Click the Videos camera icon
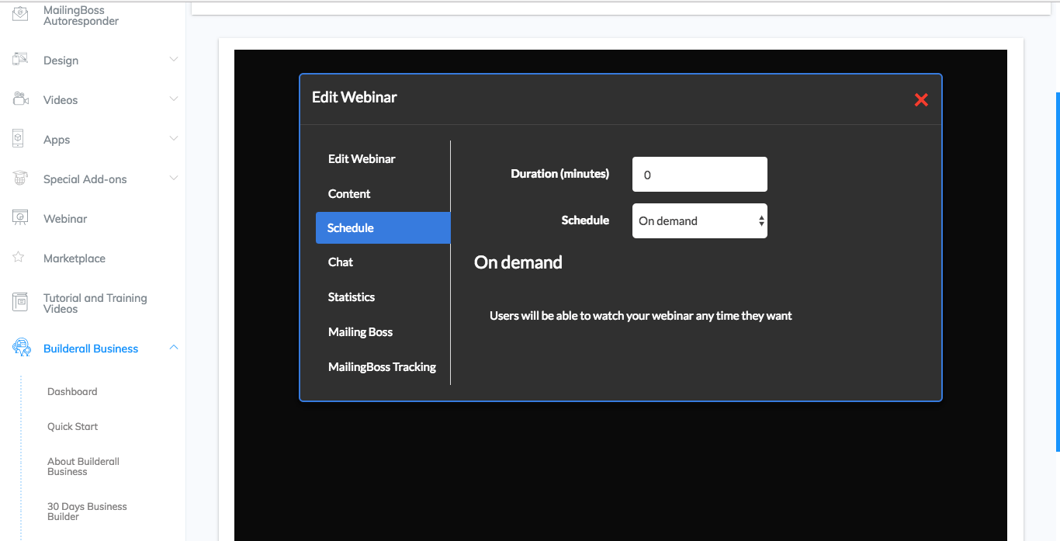Screen dimensions: 1060x541 pyautogui.click(x=20, y=99)
